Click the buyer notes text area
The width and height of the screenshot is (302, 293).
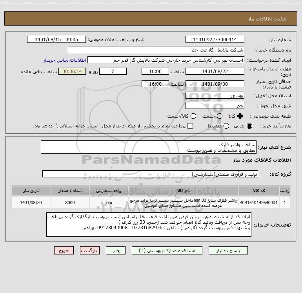point(149,225)
